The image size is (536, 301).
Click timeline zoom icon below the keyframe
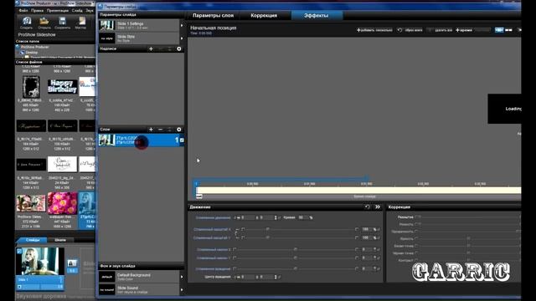click(199, 196)
